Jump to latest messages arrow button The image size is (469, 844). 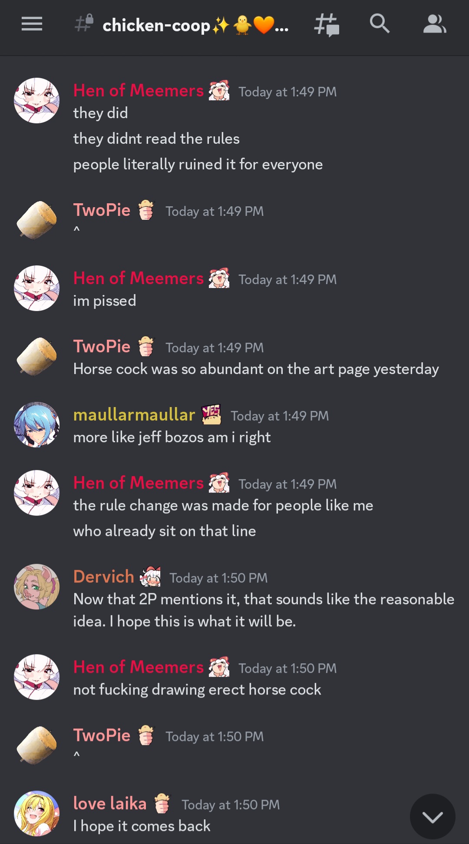(x=433, y=817)
